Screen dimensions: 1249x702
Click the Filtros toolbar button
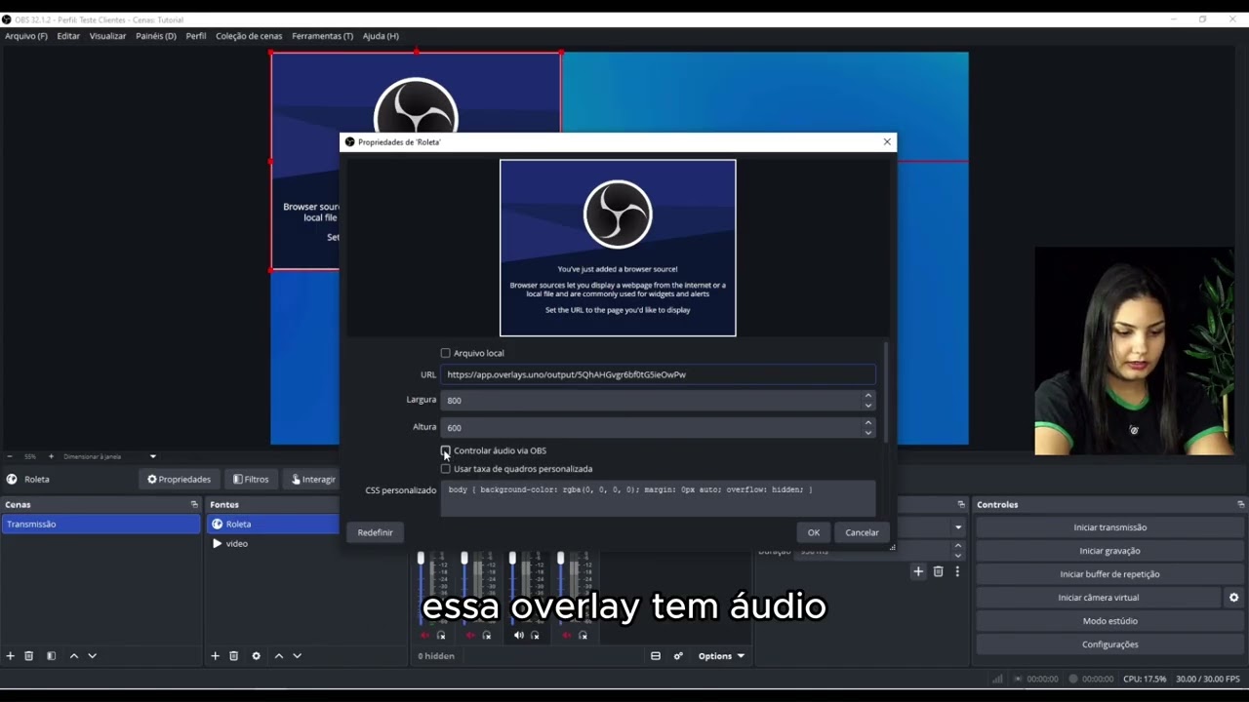point(251,479)
